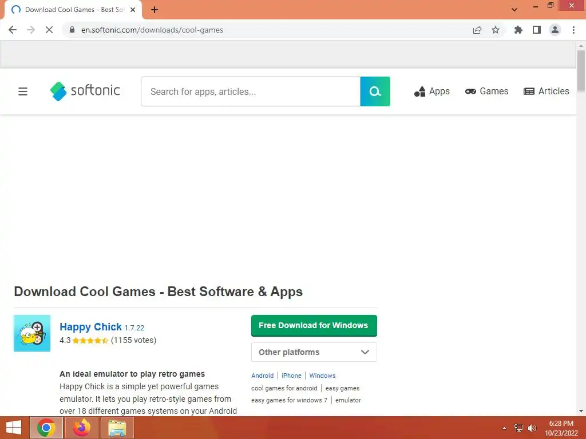Select 'cool games for android' tag
This screenshot has width=586, height=439.
point(284,388)
